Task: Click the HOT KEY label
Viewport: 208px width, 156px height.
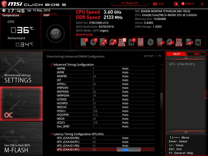Action: [149, 56]
